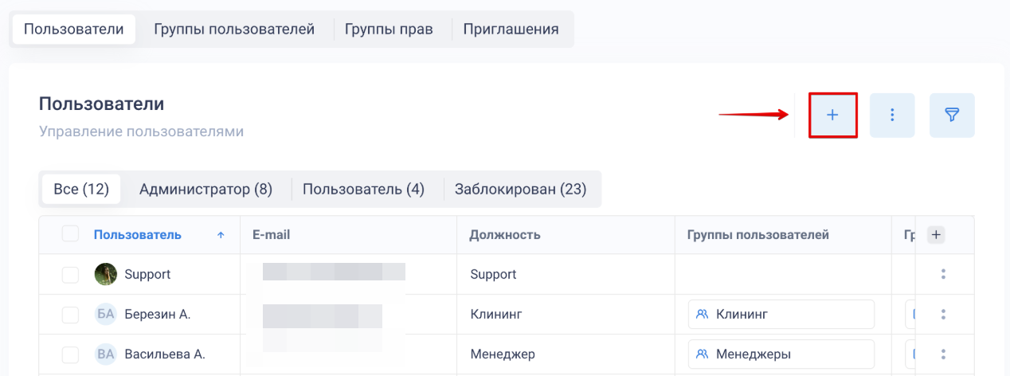The height and width of the screenshot is (376, 1010).
Task: Select the Березин А. row checkbox
Action: [70, 314]
